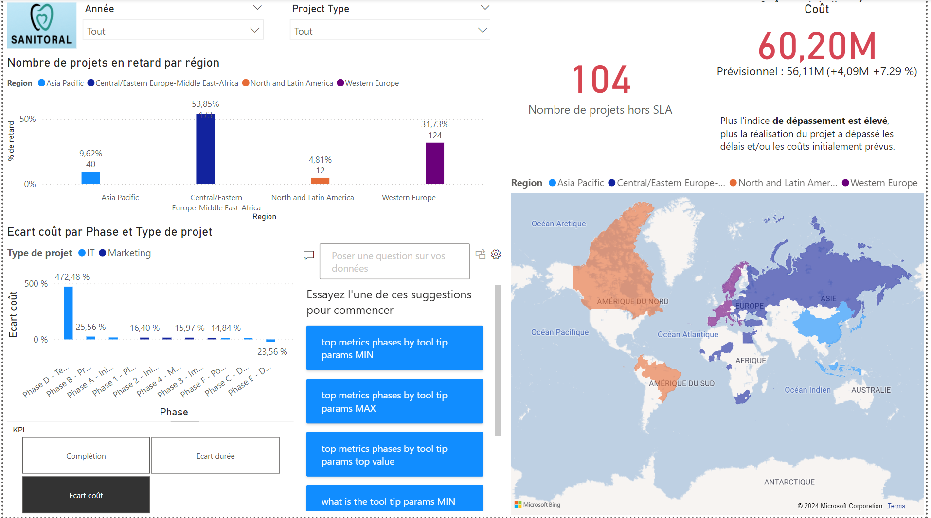Image resolution: width=931 pixels, height=518 pixels.
Task: Click suggestion 'top metrics phases by tool tip params MAX'
Action: pyautogui.click(x=394, y=401)
